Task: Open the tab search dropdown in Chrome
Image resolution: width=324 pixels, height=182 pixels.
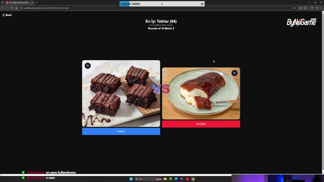Action: tap(3, 3)
